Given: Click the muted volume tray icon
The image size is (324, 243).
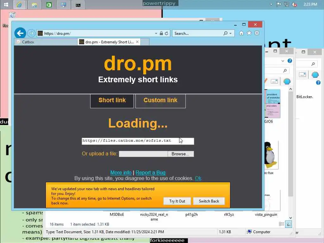Looking at the screenshot, I should pyautogui.click(x=294, y=4).
